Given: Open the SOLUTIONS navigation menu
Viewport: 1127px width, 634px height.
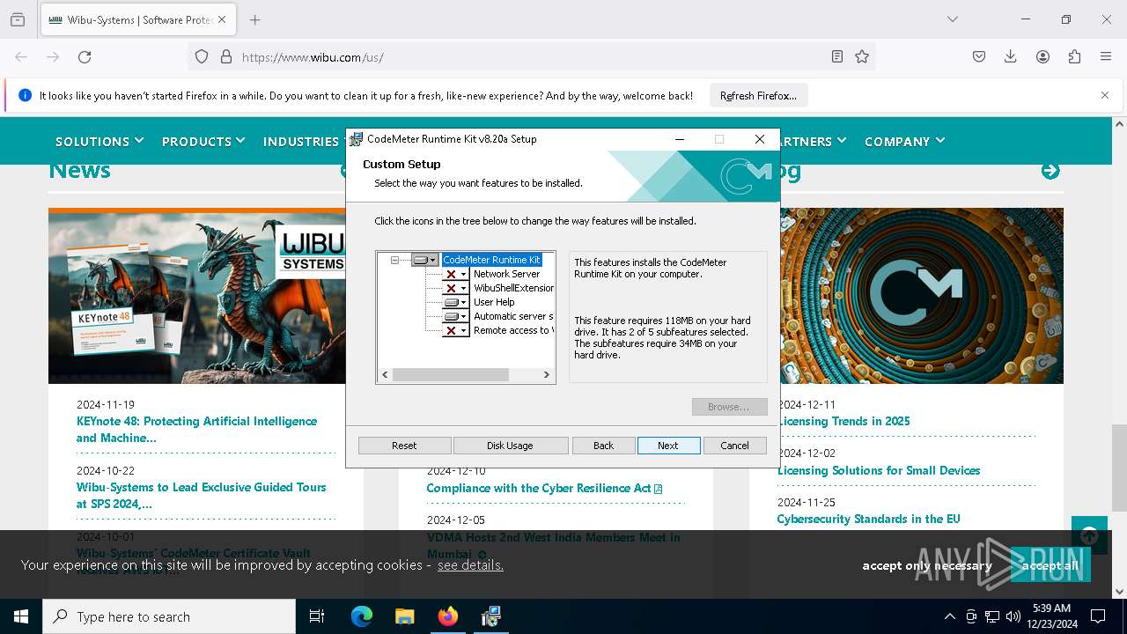Looking at the screenshot, I should tap(99, 141).
